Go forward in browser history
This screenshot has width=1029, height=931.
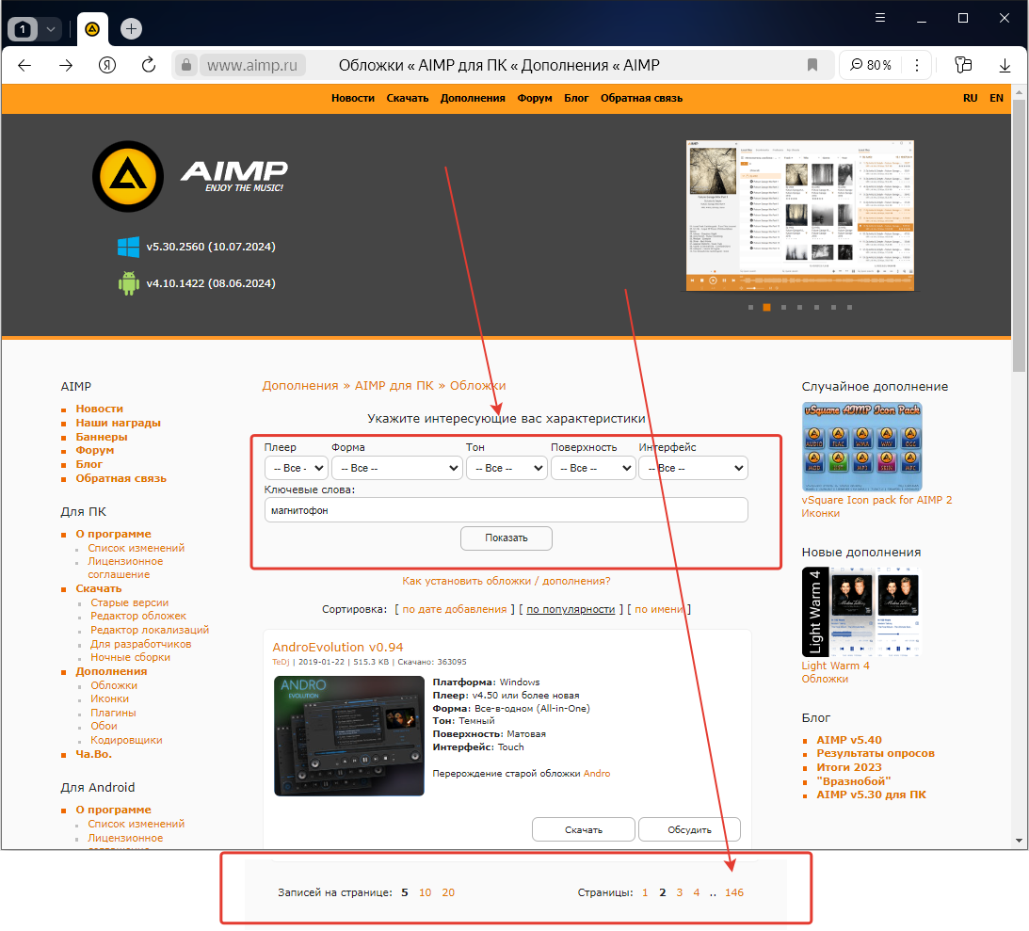(66, 65)
